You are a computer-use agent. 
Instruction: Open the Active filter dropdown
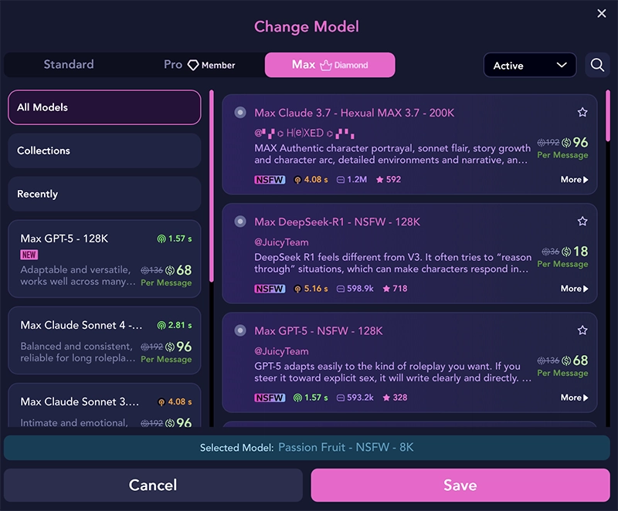(530, 65)
